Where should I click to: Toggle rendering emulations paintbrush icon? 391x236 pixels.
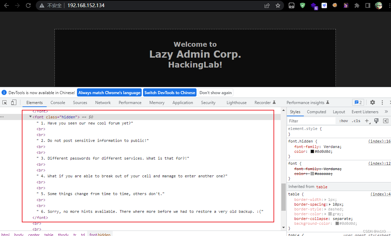pyautogui.click(x=376, y=121)
